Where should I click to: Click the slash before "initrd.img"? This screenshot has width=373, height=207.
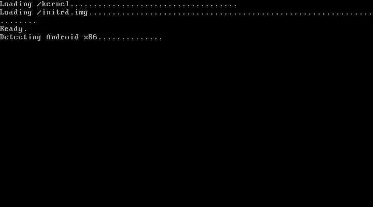click(39, 12)
